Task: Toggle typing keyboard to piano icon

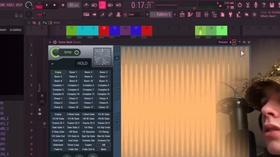Action: 86,14
